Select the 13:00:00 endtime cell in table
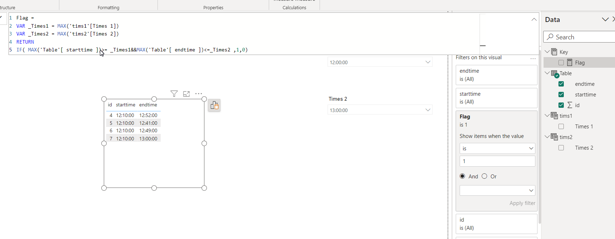615x239 pixels. (148, 139)
